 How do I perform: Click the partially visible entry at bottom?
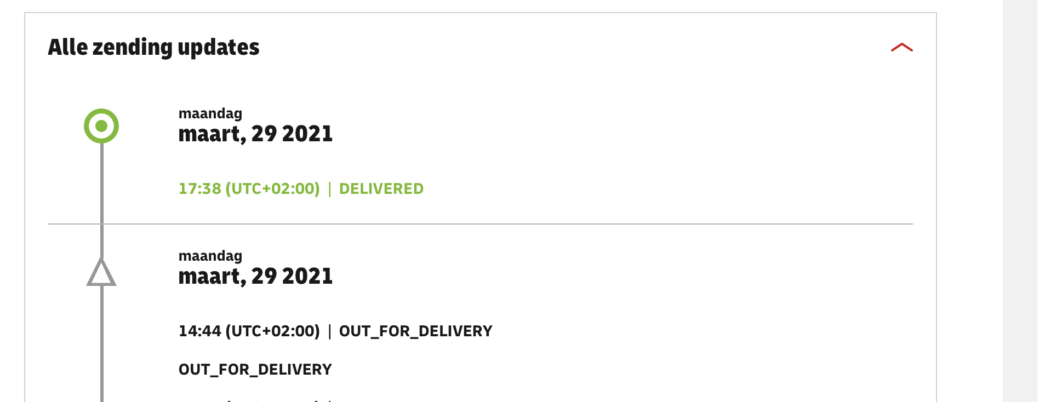[x=307, y=400]
